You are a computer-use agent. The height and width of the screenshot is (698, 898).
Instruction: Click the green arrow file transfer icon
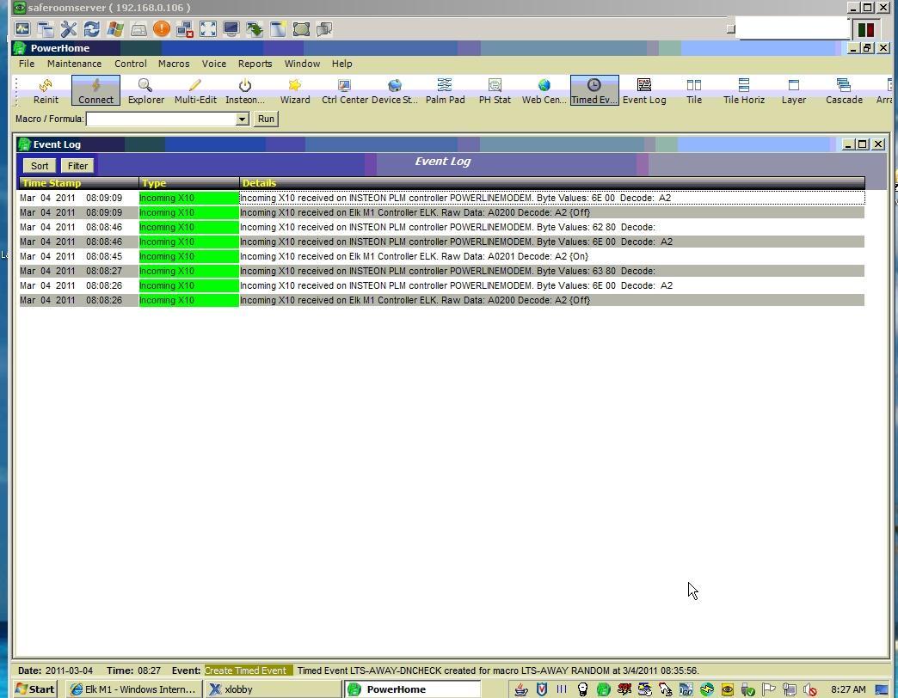[x=255, y=28]
